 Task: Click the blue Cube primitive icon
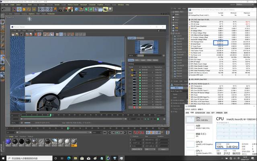(x=76, y=9)
